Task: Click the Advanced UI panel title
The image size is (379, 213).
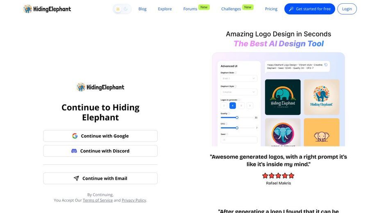Action: point(229,66)
